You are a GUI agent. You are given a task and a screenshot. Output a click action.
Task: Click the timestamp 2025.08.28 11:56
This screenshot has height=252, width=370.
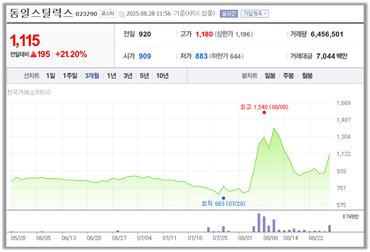pos(149,14)
